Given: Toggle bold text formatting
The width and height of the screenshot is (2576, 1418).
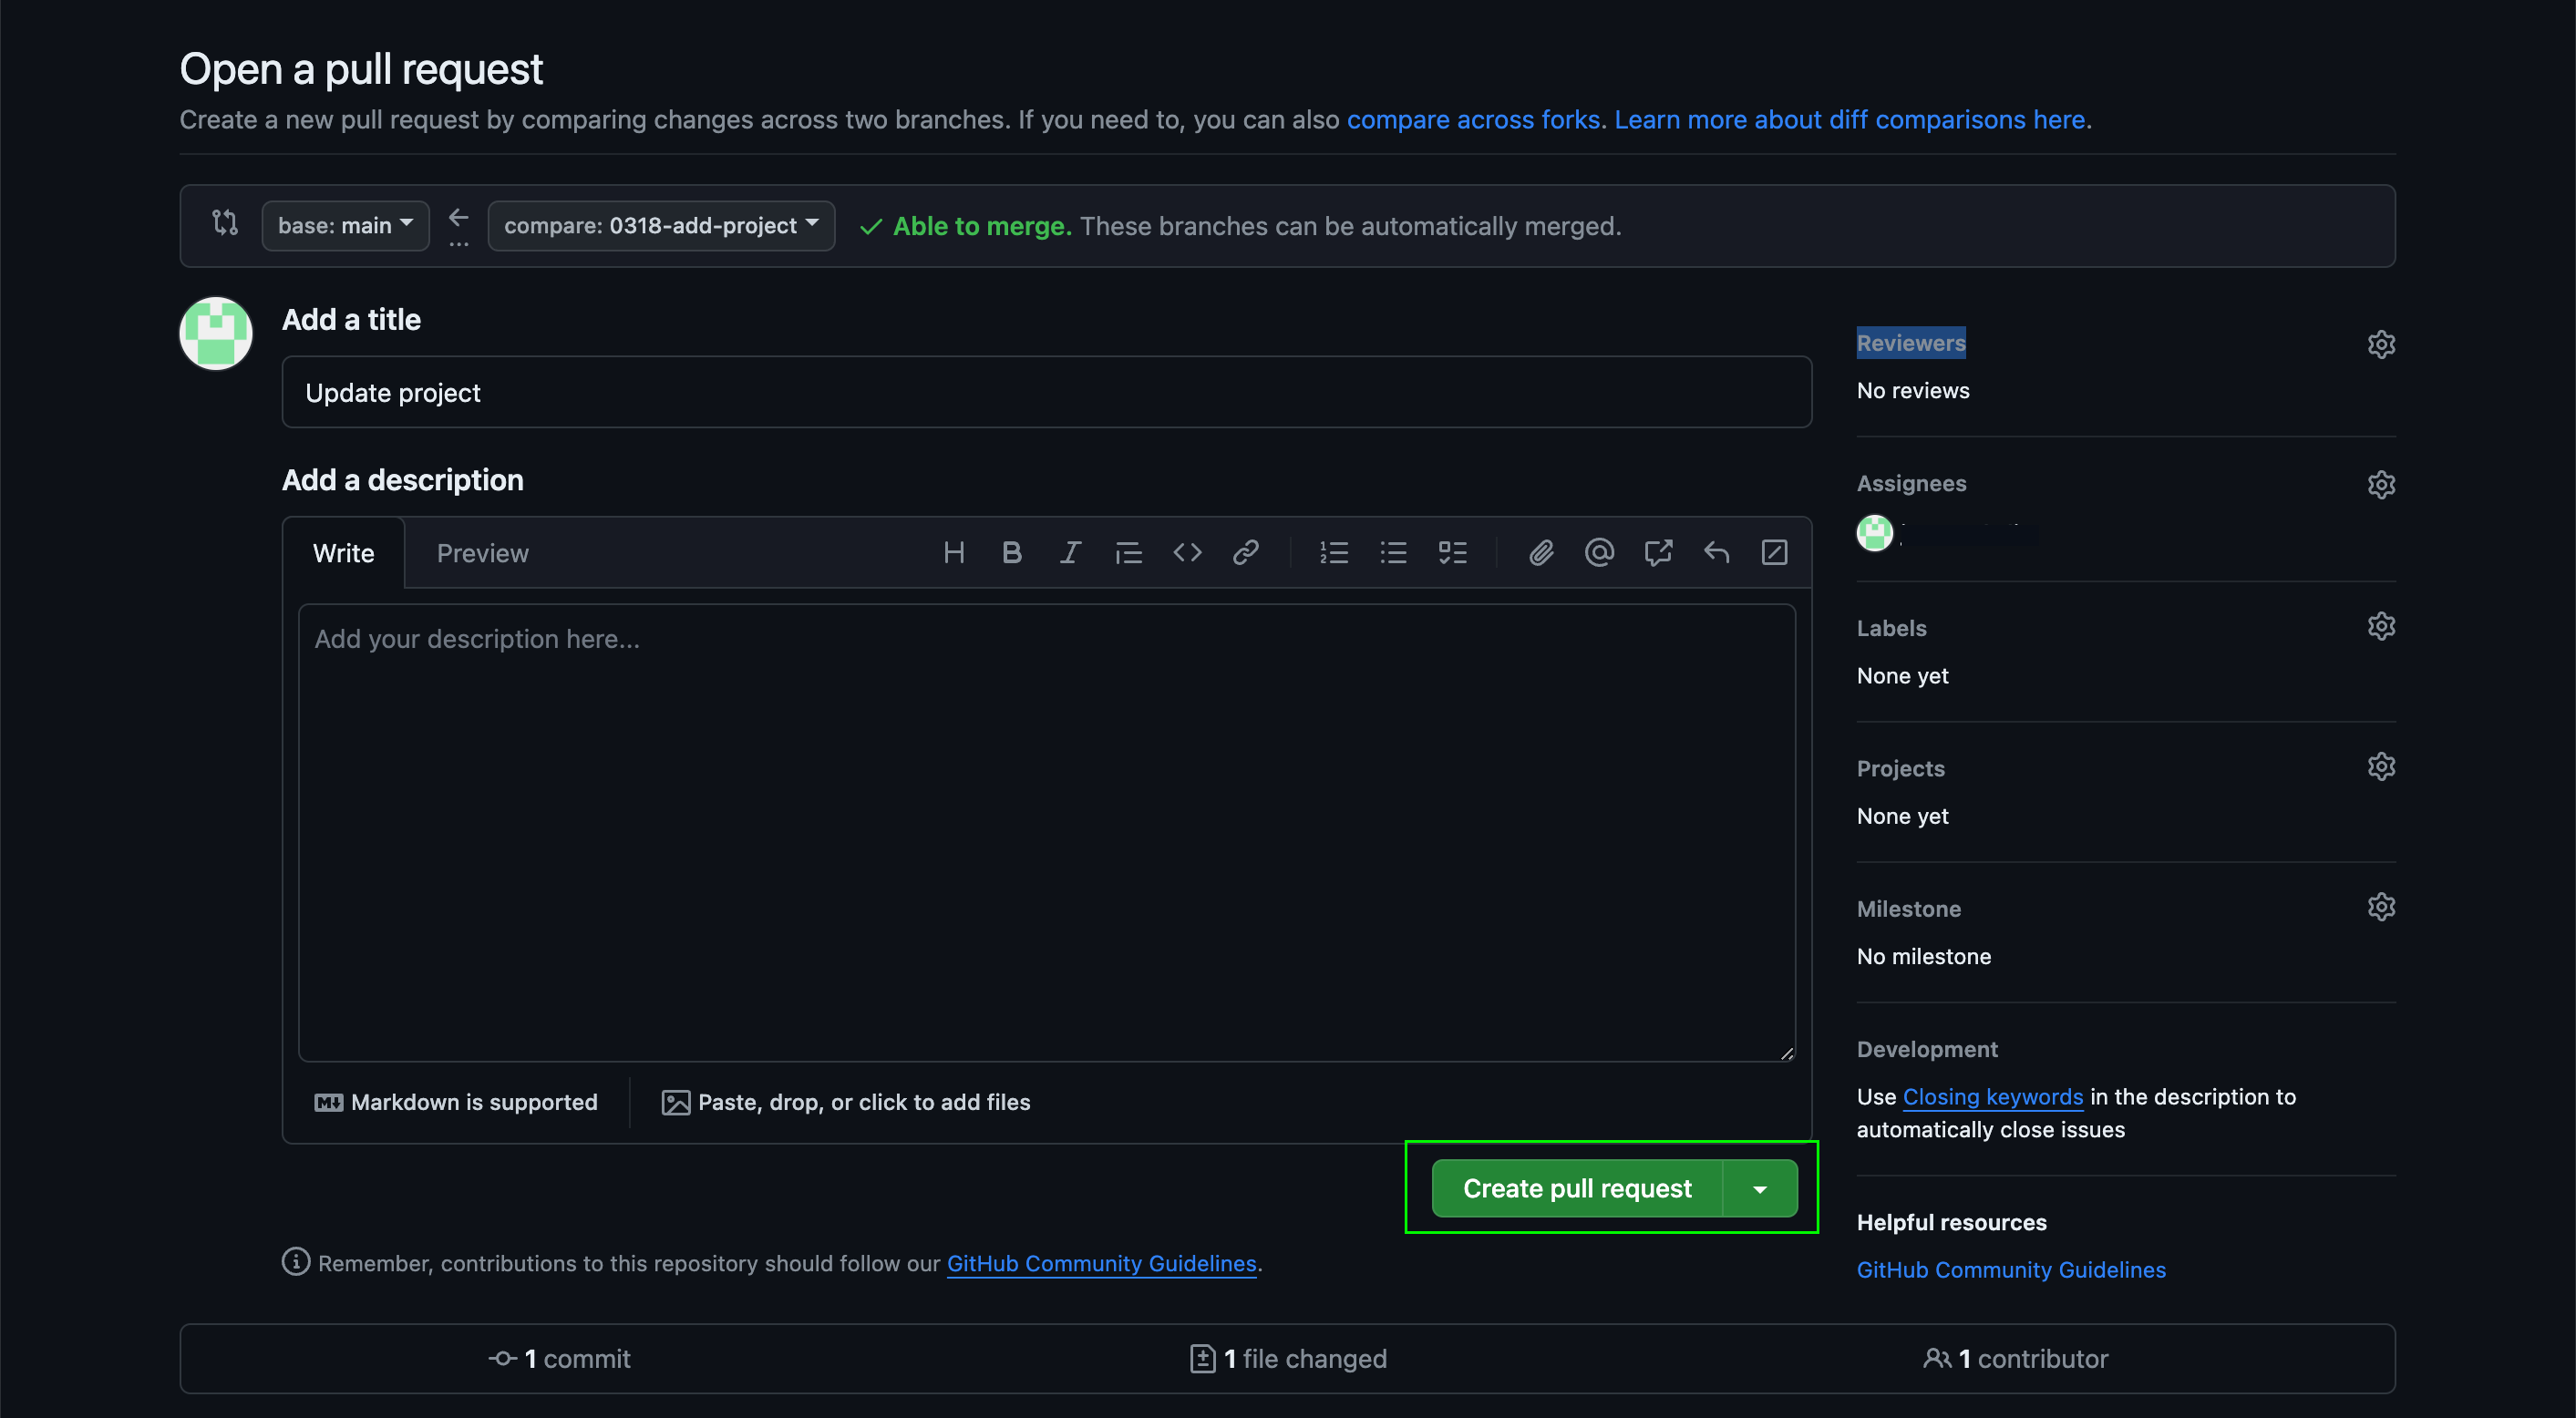Looking at the screenshot, I should click(1011, 553).
